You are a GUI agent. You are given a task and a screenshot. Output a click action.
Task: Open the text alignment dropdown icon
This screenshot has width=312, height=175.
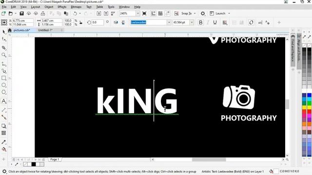point(225,22)
